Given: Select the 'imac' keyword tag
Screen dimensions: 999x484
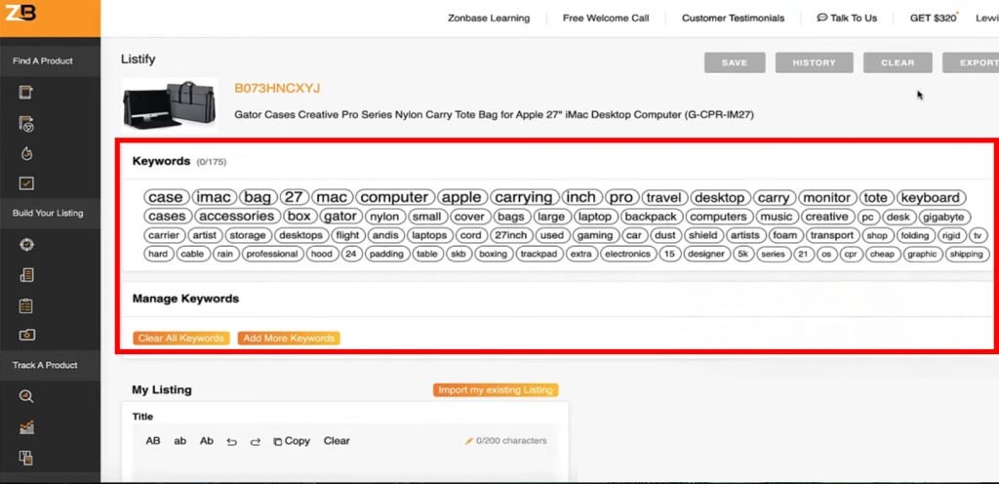Looking at the screenshot, I should pos(213,197).
